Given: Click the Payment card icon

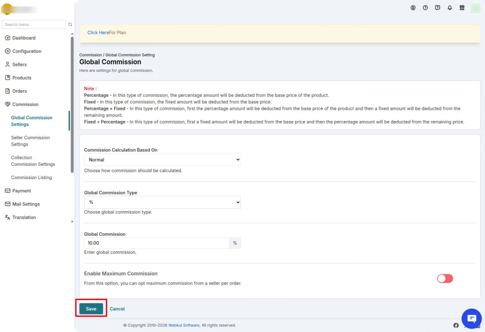Looking at the screenshot, I should point(7,191).
